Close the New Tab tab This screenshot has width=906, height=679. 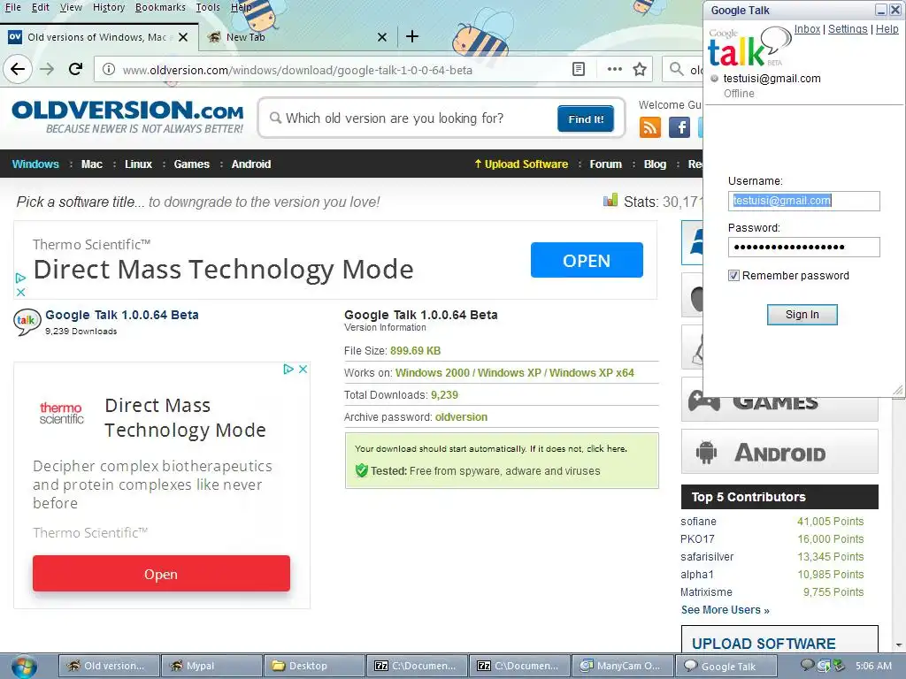point(382,37)
